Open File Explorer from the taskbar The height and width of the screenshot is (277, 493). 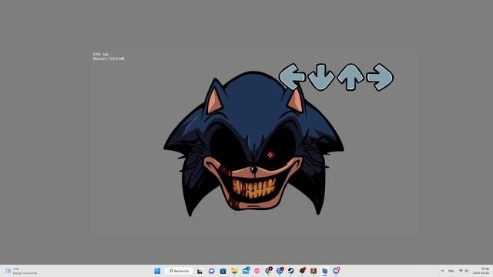click(x=234, y=271)
